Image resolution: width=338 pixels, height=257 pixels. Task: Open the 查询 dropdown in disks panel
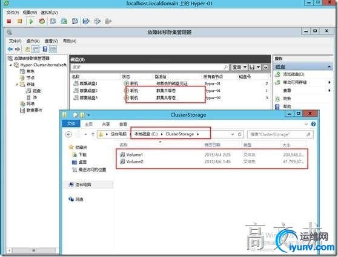[239, 67]
